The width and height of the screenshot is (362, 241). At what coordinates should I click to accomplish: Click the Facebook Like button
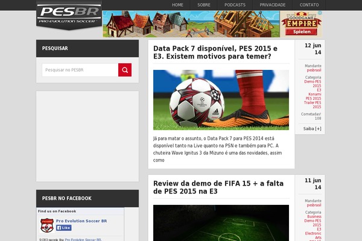coord(64,228)
